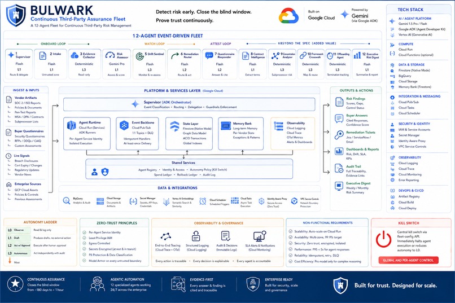The height and width of the screenshot is (303, 455).
Task: Click 'Cloud Deploy' in Tech Stack
Action: click(x=408, y=208)
